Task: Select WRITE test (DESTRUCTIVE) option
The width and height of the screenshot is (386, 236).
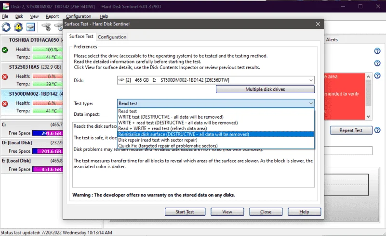Action: point(215,117)
